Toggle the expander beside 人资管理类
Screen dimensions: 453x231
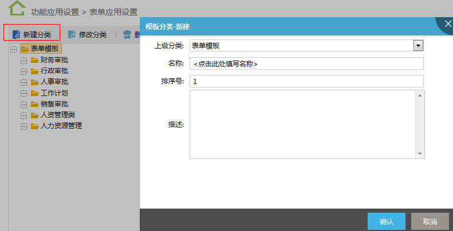pos(23,115)
